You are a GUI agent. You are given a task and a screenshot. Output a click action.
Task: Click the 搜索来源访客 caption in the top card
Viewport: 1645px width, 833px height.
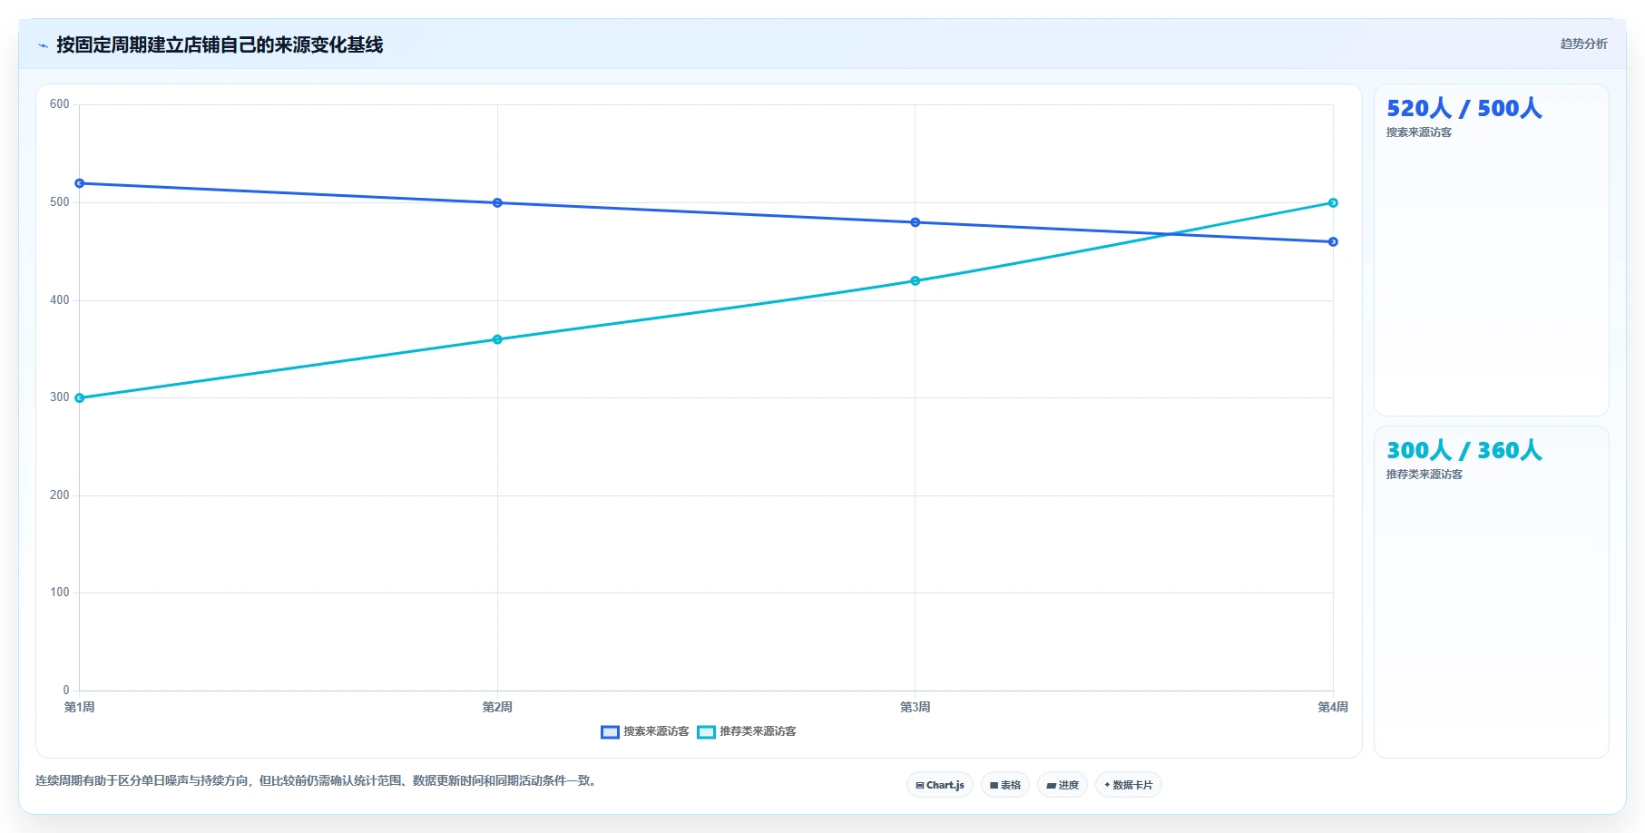pyautogui.click(x=1419, y=132)
